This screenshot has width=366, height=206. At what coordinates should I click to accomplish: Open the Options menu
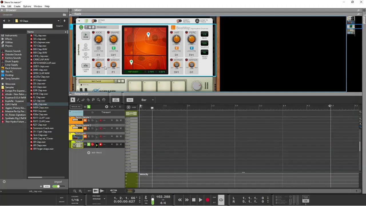(x=27, y=6)
